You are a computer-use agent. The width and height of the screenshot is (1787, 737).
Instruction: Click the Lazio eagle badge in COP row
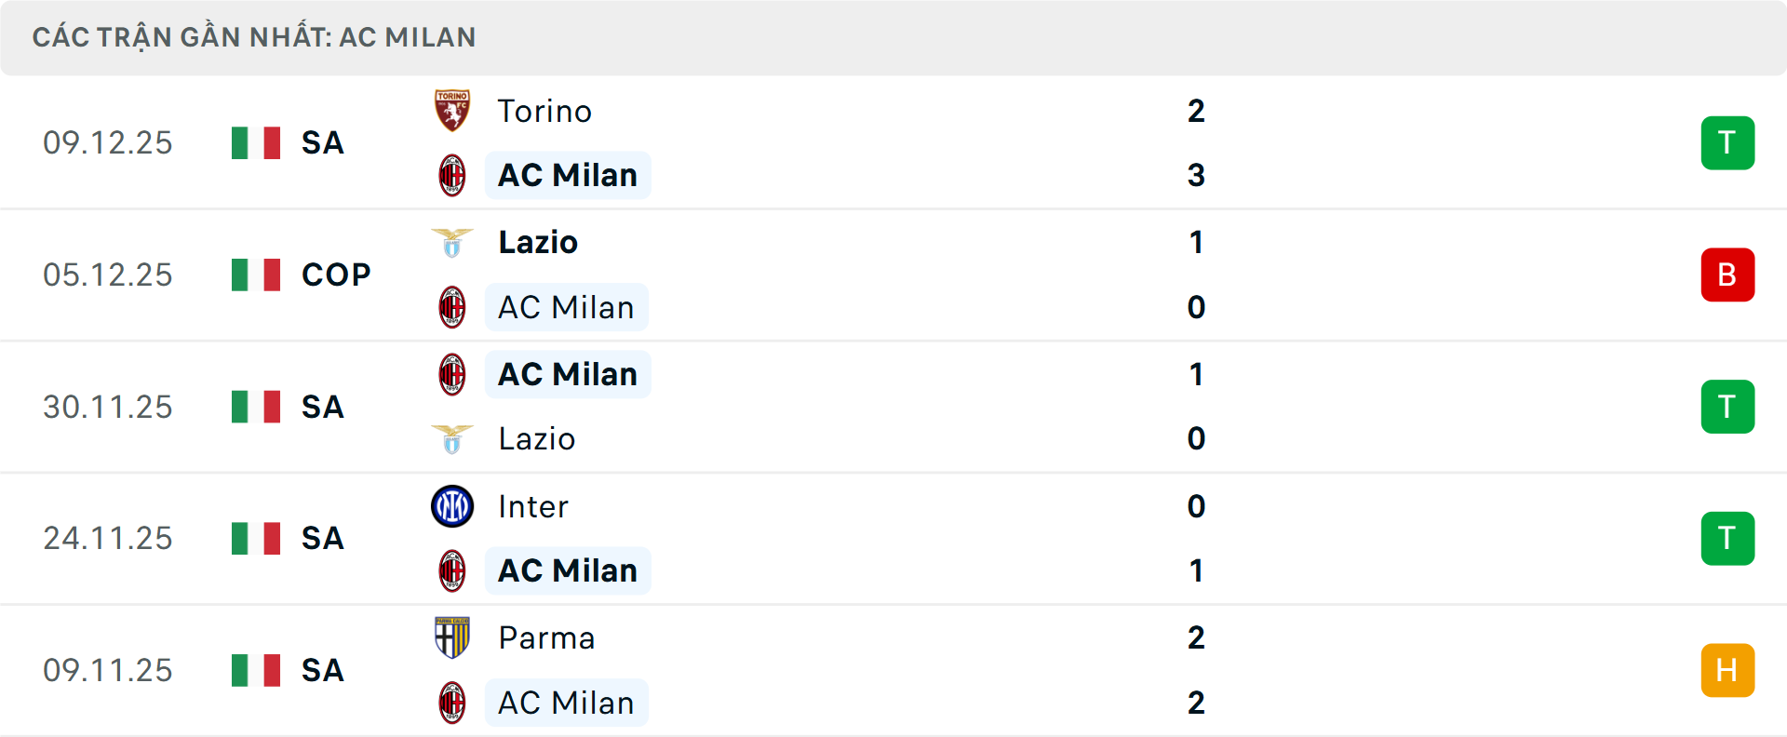(x=452, y=241)
